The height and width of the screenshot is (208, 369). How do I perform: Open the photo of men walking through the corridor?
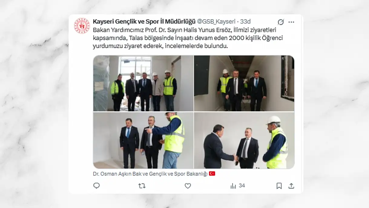point(244,83)
